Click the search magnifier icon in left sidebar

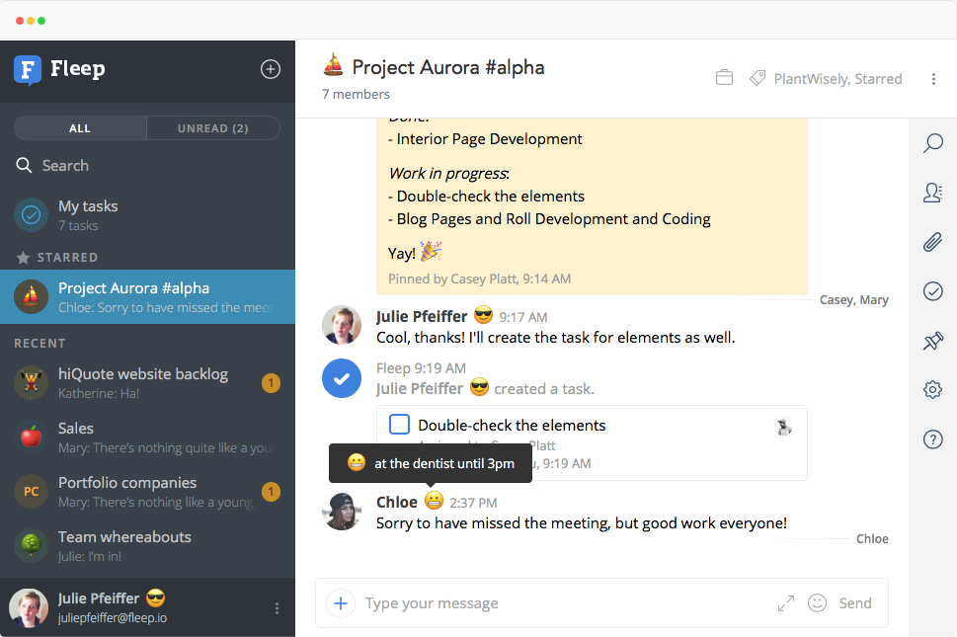tap(24, 165)
